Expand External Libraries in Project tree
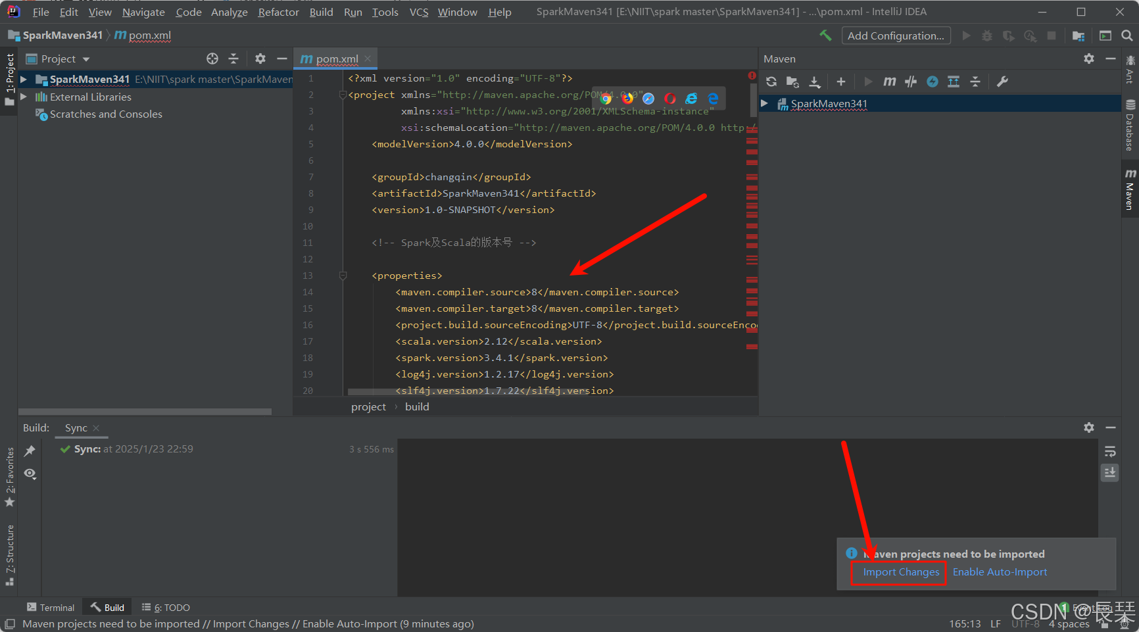This screenshot has height=632, width=1139. coord(24,97)
